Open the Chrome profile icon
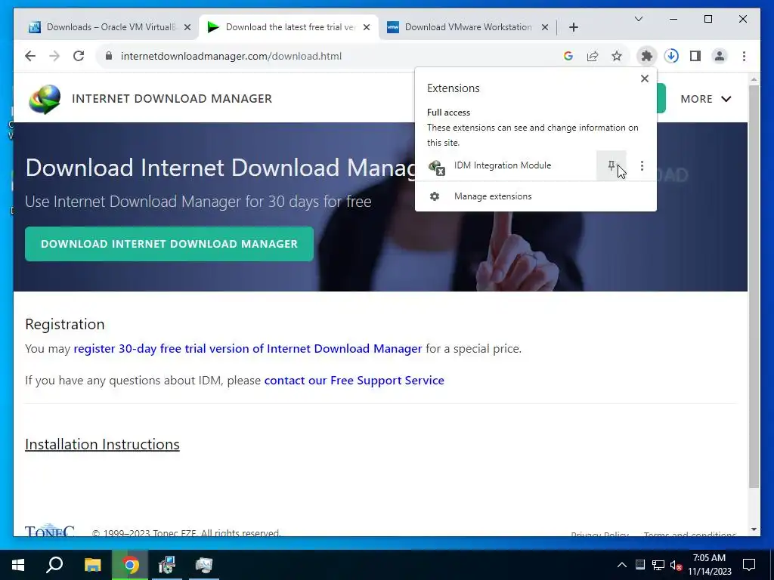This screenshot has height=580, width=774. pos(720,56)
